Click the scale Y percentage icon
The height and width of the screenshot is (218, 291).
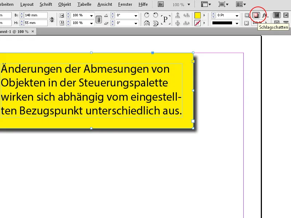[61, 23]
